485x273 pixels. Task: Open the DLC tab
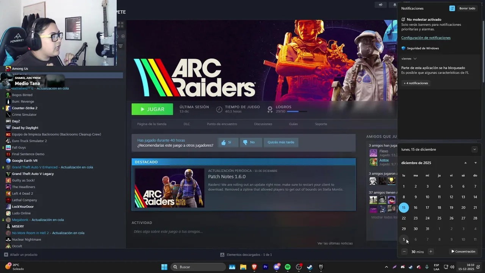187,124
